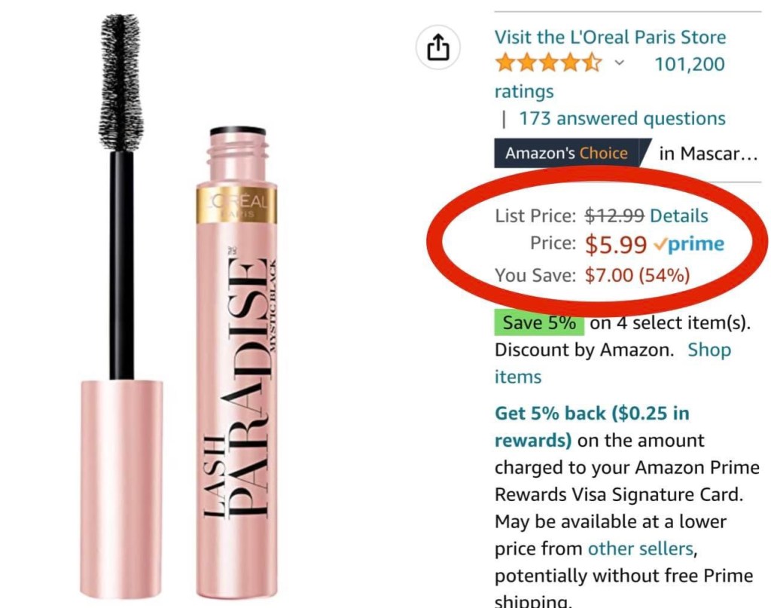This screenshot has height=608, width=771.
Task: Click the You Save $7.00 (54%) amount
Action: 637,276
